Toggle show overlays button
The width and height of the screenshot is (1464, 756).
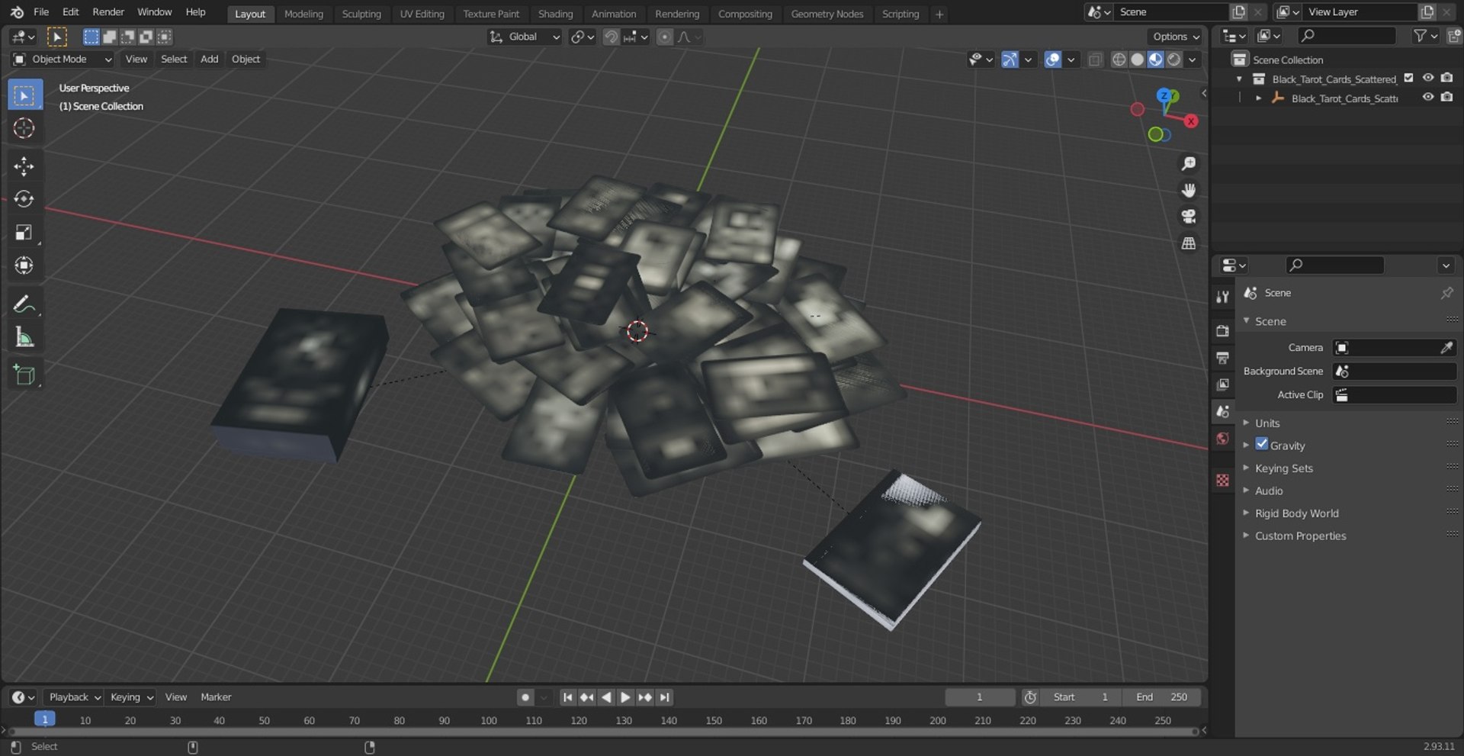1052,60
